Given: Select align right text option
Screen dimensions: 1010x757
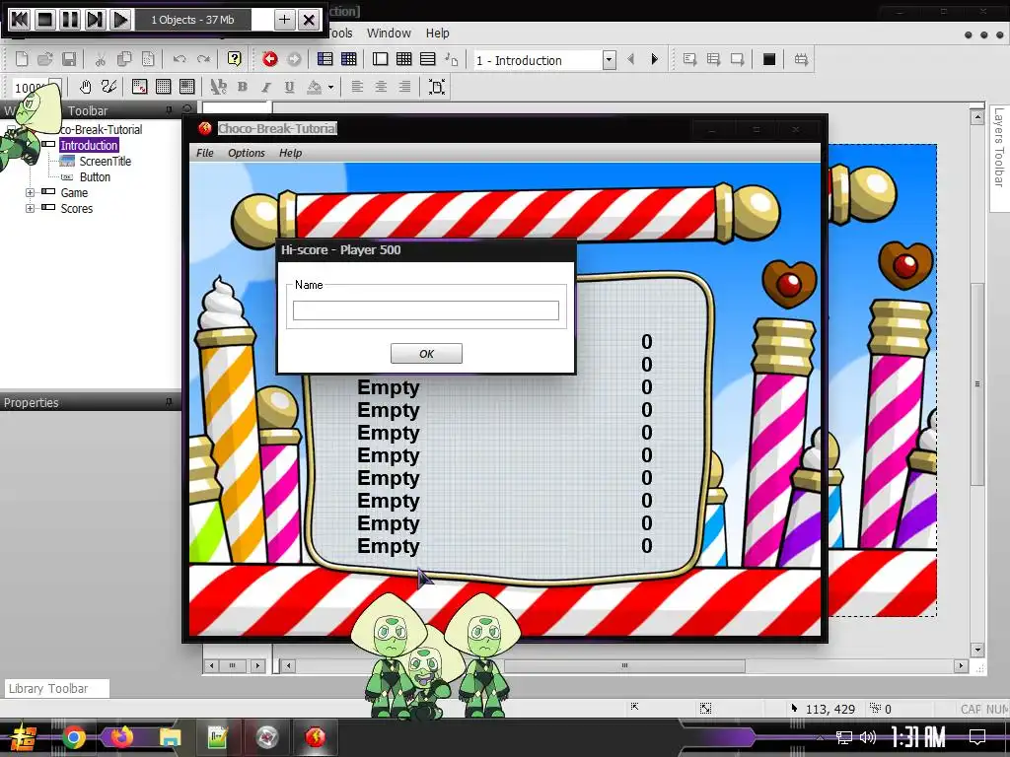Looking at the screenshot, I should pos(404,87).
